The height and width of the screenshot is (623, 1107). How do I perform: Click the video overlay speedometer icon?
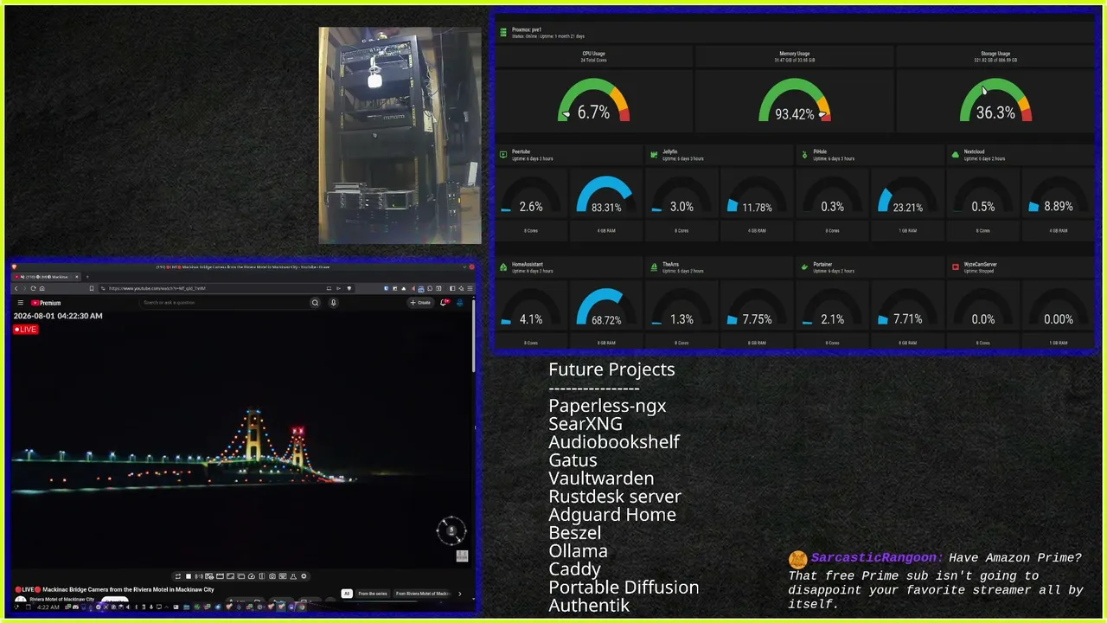tap(252, 576)
